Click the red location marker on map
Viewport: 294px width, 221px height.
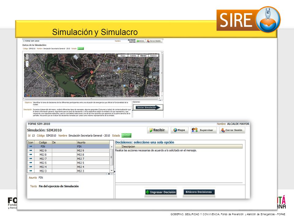pos(92,72)
